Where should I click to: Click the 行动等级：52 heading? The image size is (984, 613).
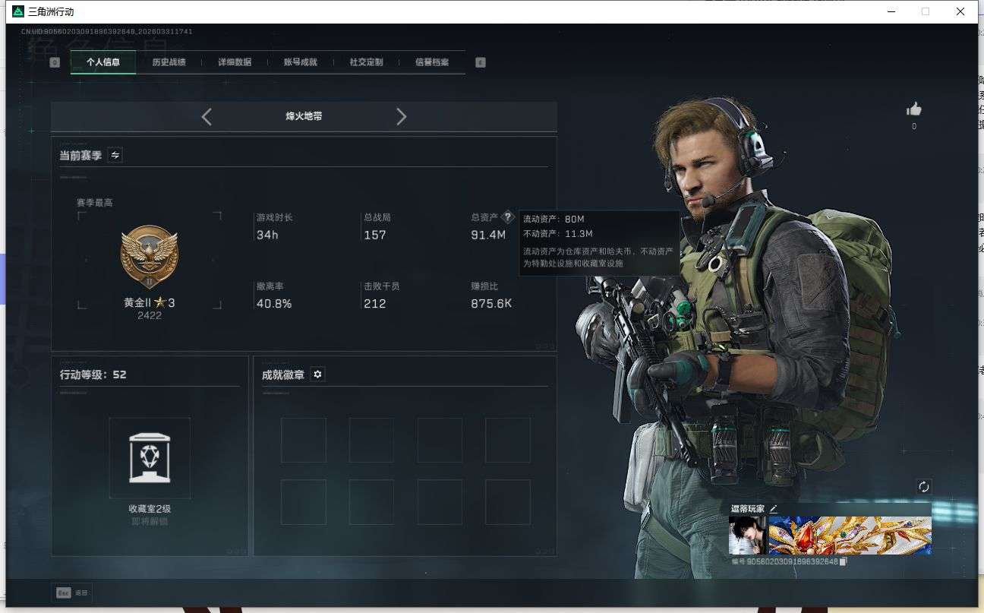coord(93,374)
